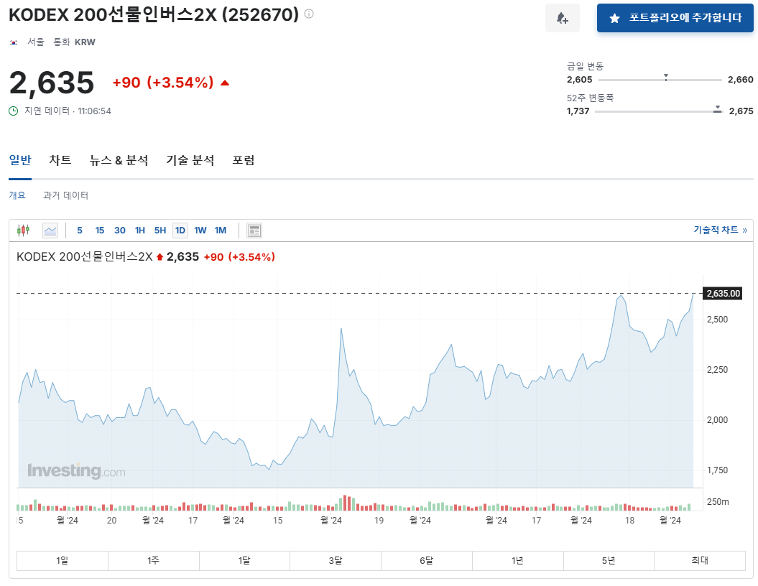The image size is (758, 586).
Task: Select the 1D interval
Action: (180, 231)
